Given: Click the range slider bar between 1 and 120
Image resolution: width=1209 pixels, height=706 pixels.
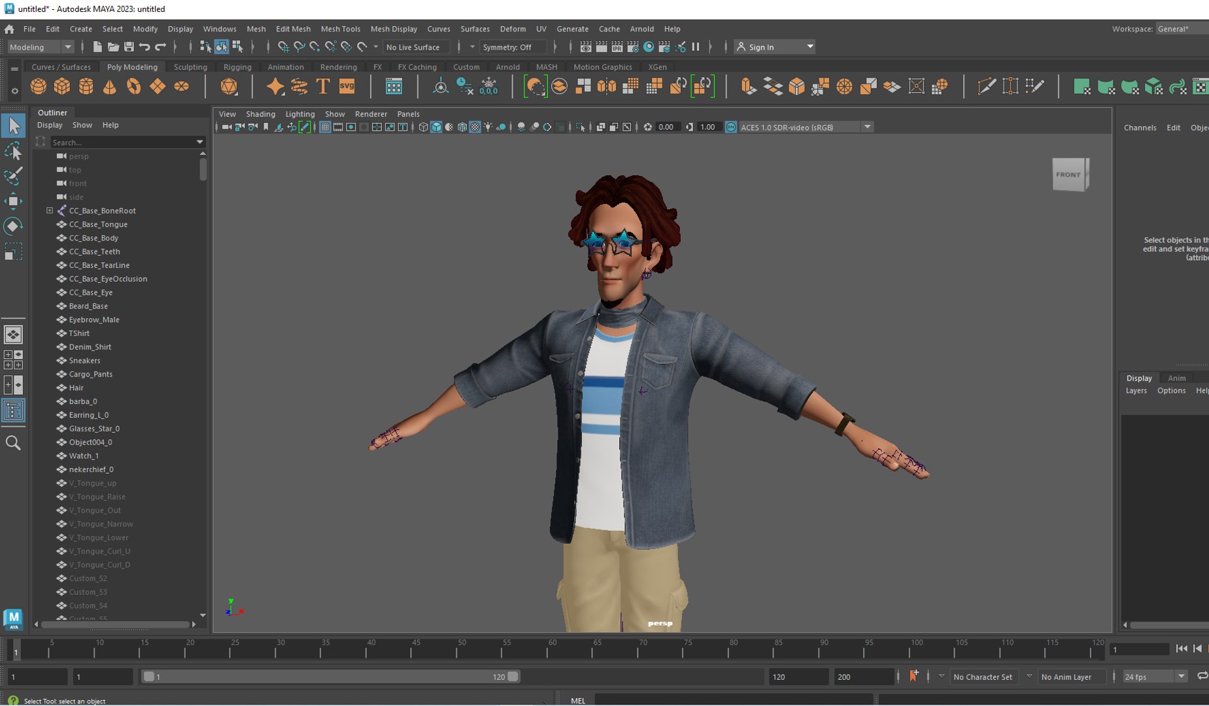Looking at the screenshot, I should [331, 677].
